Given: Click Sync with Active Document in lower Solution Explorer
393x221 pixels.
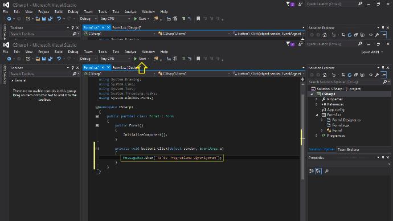Looking at the screenshot, I should (x=343, y=75).
